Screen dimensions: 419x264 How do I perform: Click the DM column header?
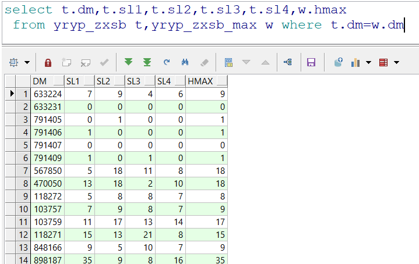48,81
